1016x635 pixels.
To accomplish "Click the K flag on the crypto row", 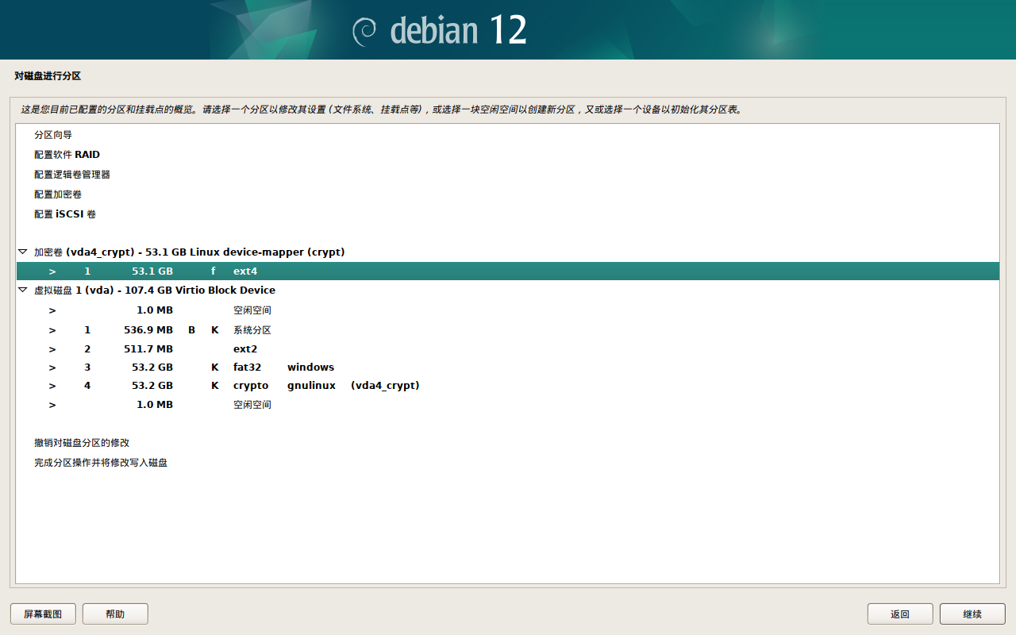I will pyautogui.click(x=215, y=386).
